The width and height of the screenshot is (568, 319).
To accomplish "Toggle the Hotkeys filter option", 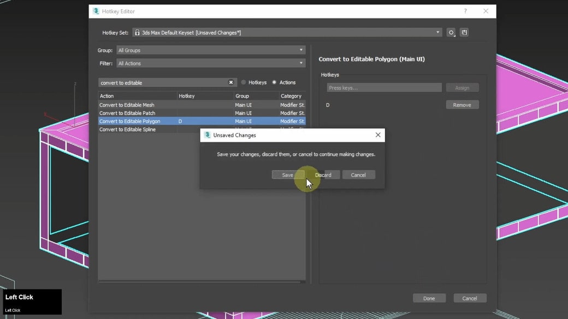I will tap(244, 82).
